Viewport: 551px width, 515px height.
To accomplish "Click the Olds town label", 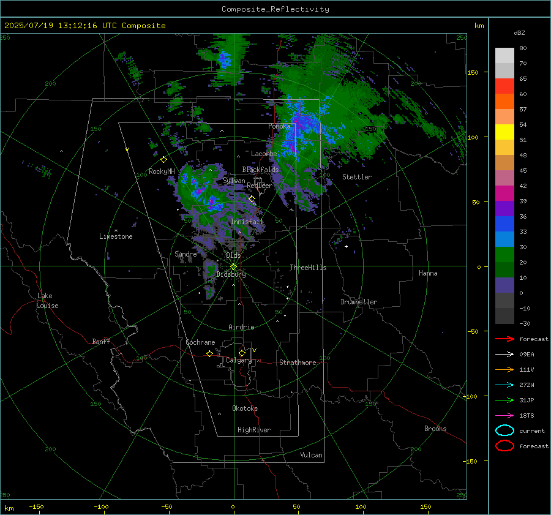I will 233,255.
